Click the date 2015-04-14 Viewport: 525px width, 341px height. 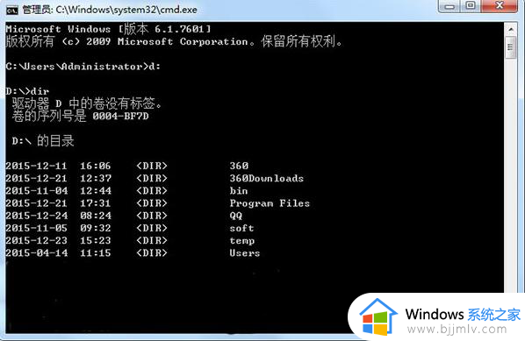[x=37, y=253]
